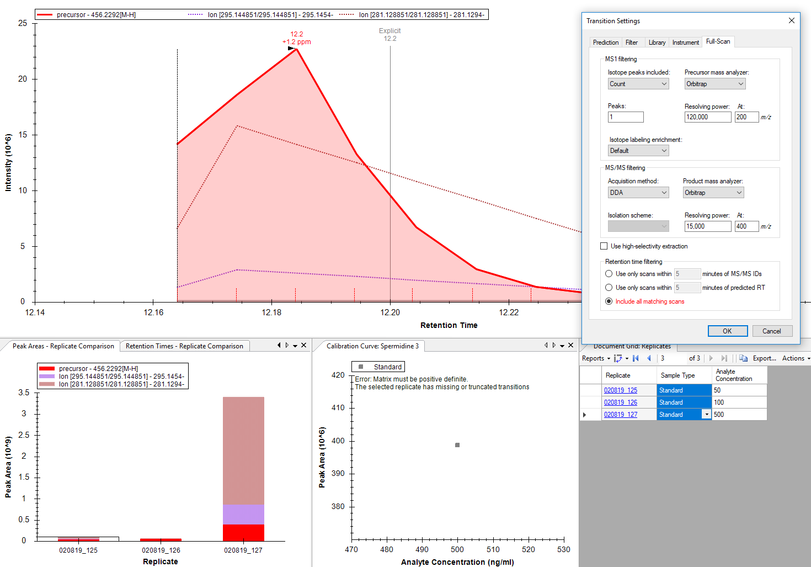Switch to Retention Times - Replicate Comparison tab
This screenshot has height=567, width=811.
(184, 346)
